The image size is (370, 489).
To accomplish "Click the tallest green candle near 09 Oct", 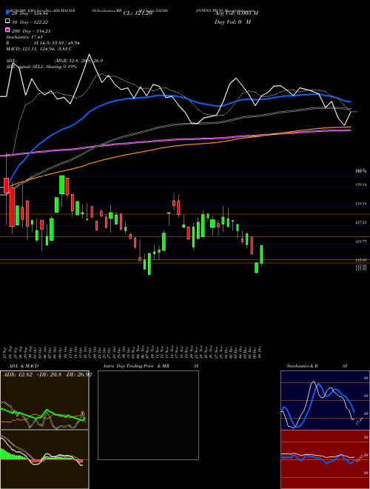I will pyautogui.click(x=62, y=185).
